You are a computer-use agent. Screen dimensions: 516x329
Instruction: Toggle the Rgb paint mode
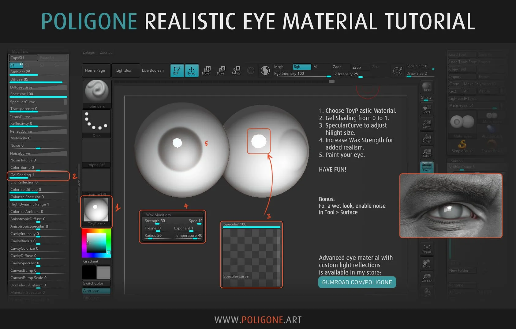click(301, 67)
